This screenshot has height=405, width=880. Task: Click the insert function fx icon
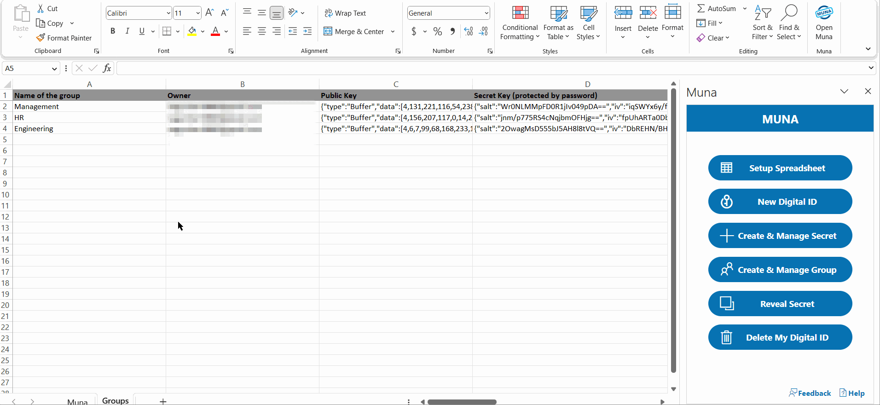pos(107,68)
